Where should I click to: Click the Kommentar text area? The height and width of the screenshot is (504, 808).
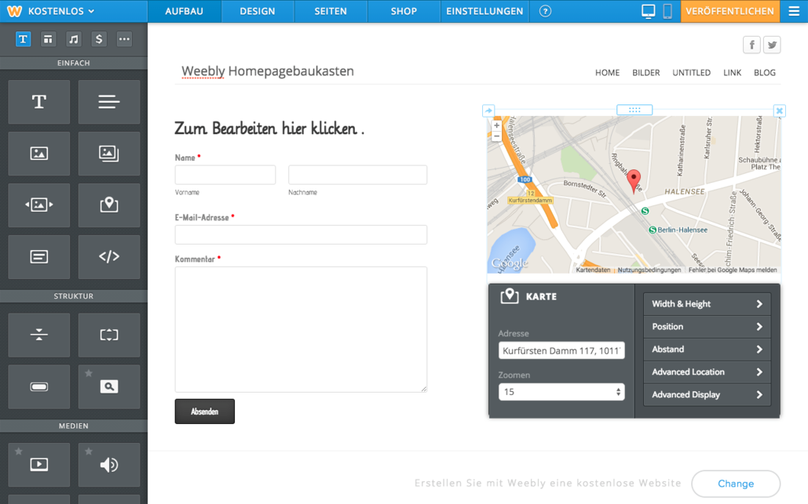click(x=301, y=330)
